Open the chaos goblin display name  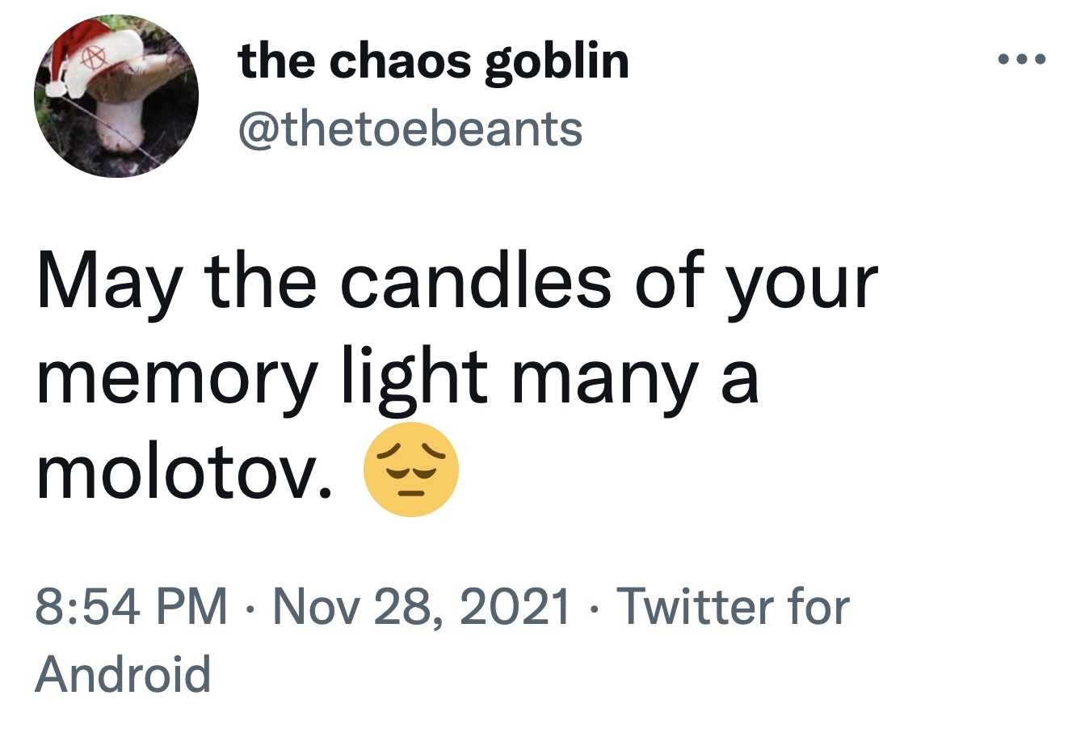point(433,61)
